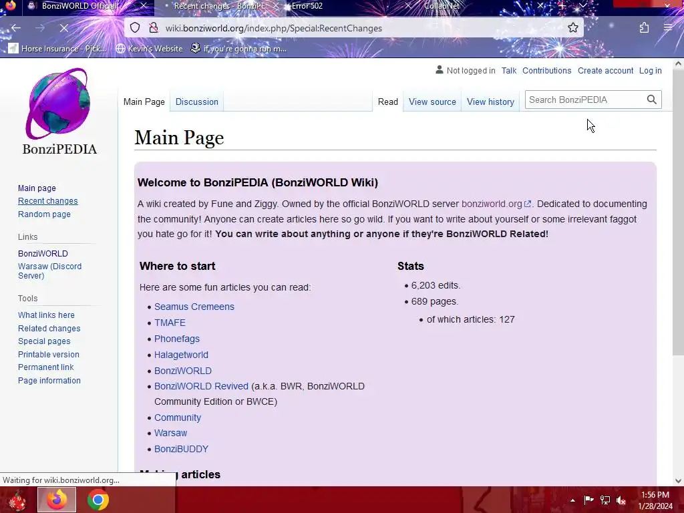Click the Firefox taskbar icon
Screen dimensions: 684x513
[x=57, y=500]
